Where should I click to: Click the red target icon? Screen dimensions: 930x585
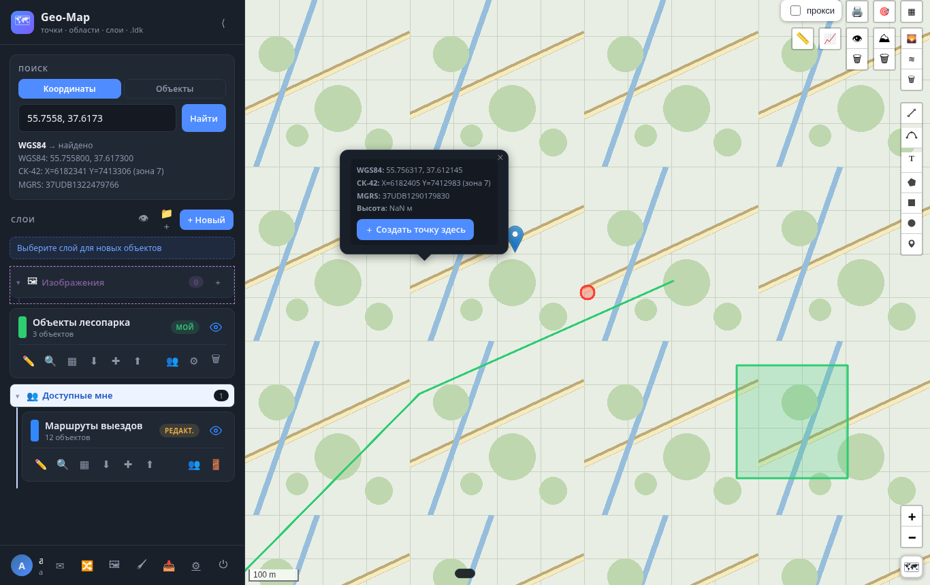(884, 12)
